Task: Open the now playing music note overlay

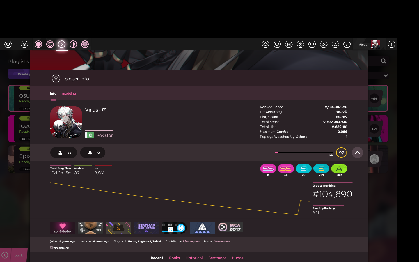Action: click(347, 44)
